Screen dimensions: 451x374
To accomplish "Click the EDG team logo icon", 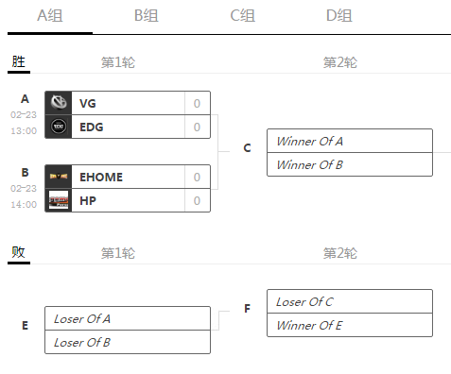I will (59, 127).
